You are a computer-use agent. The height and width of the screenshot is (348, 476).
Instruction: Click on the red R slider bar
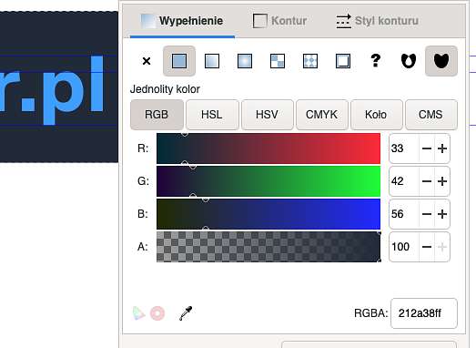[x=268, y=148]
